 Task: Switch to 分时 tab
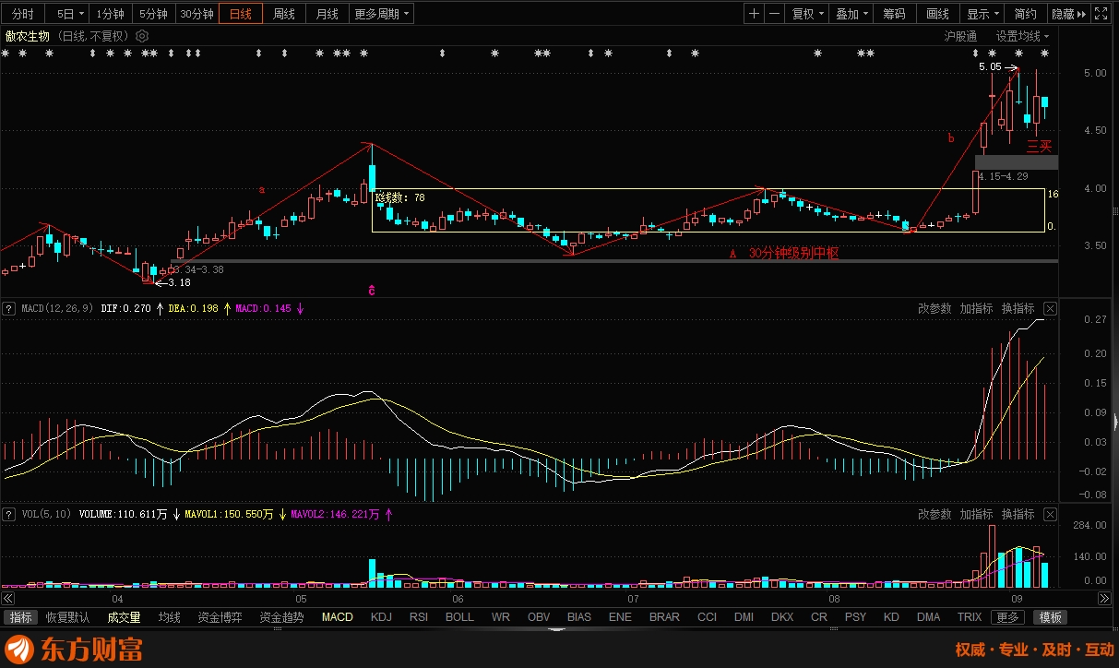click(22, 14)
